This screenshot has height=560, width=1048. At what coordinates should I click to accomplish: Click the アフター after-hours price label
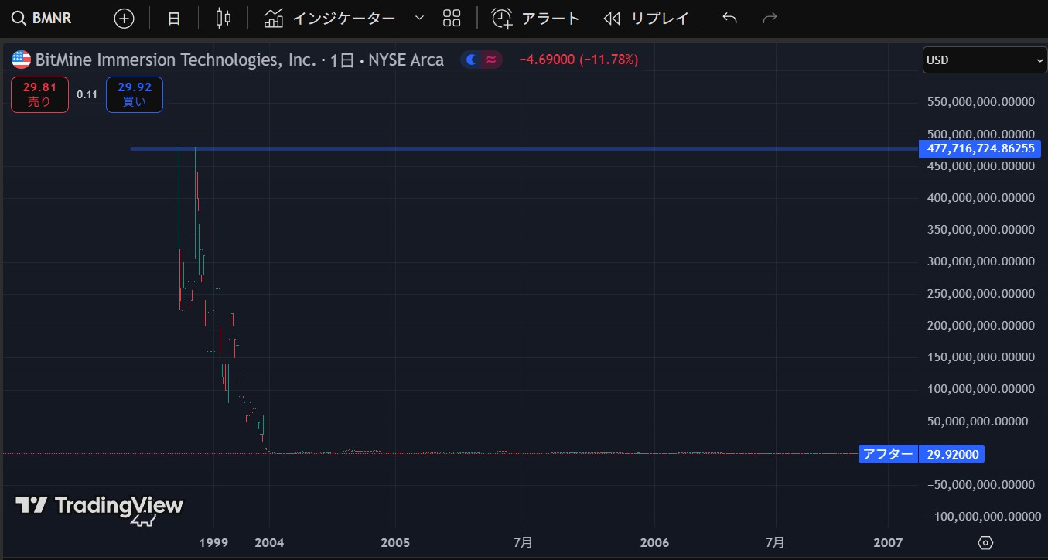[x=888, y=454]
